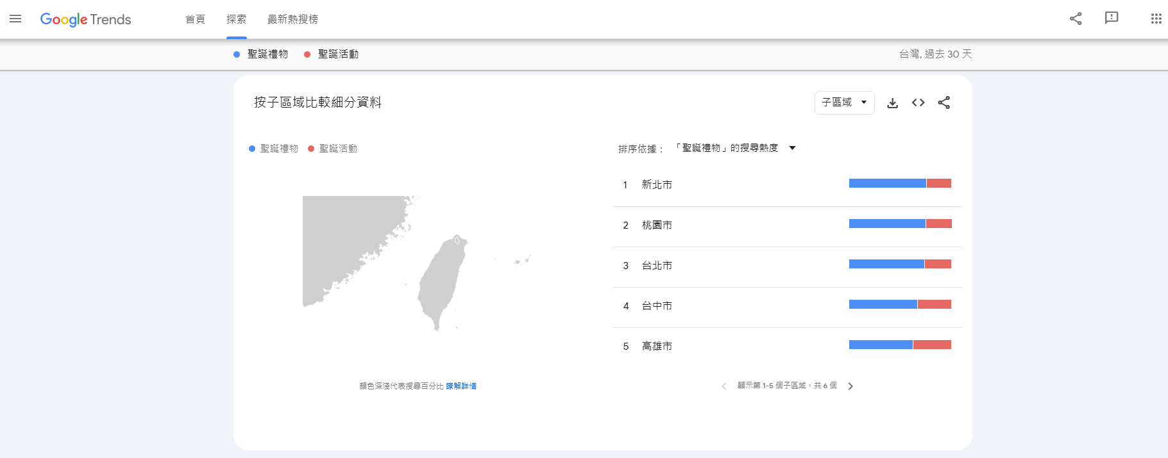Open the send feedback icon
Viewport: 1168px width, 458px height.
pyautogui.click(x=1112, y=19)
